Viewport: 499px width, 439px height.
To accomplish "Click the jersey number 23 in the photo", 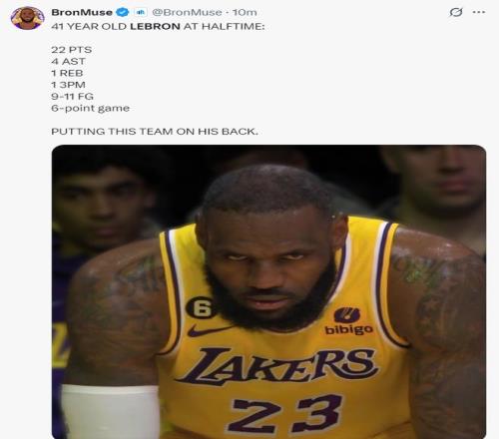I will pos(286,413).
